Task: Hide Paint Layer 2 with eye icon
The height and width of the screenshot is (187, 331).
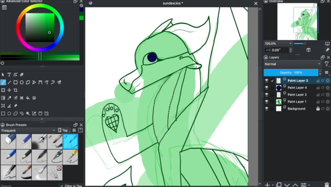Action: pyautogui.click(x=267, y=94)
